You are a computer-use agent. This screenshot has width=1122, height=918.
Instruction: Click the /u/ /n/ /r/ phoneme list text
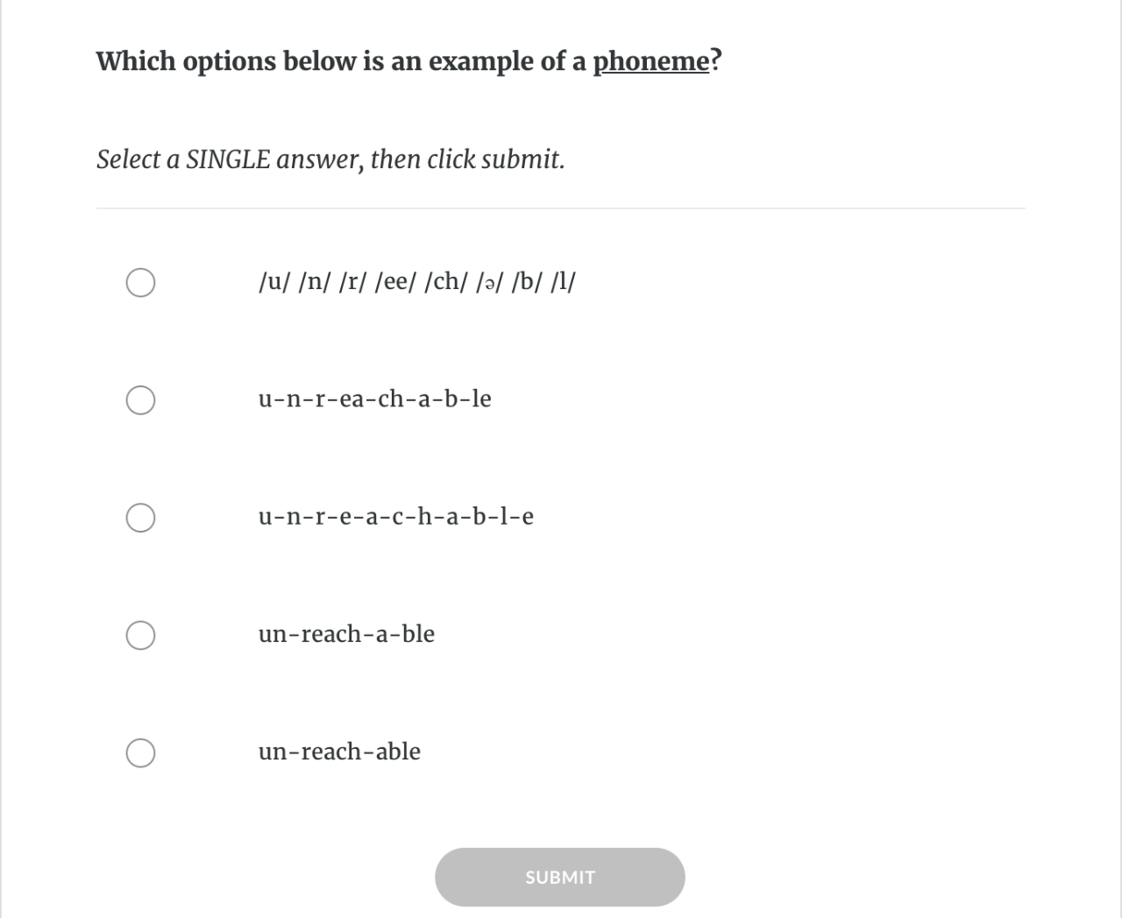pyautogui.click(x=417, y=282)
